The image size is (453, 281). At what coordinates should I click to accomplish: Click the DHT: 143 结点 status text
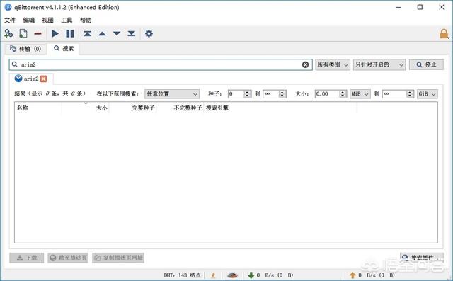pyautogui.click(x=183, y=275)
